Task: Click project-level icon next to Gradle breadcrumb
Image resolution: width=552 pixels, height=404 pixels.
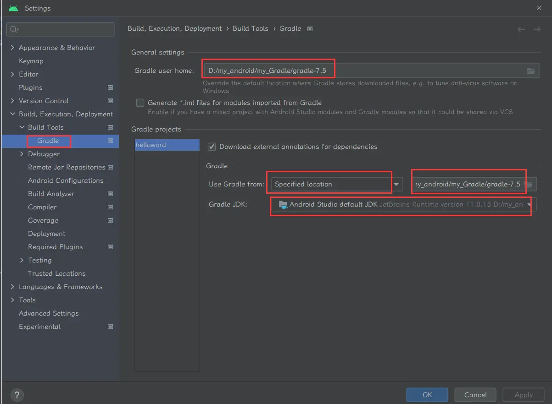Action: point(310,29)
